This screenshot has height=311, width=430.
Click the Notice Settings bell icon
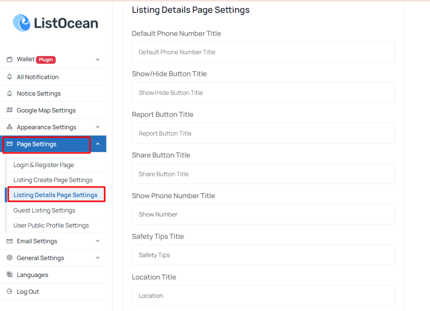click(10, 94)
